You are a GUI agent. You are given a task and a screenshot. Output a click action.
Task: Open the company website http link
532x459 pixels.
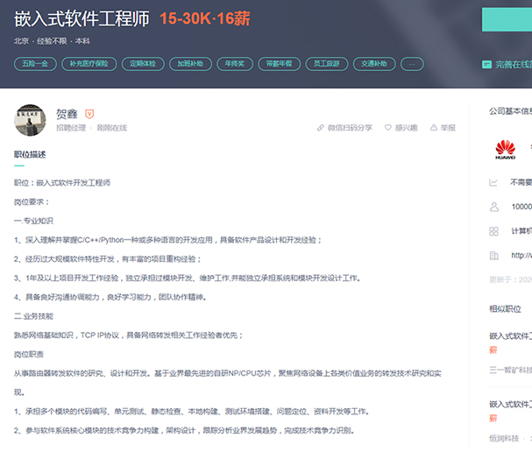coord(521,256)
